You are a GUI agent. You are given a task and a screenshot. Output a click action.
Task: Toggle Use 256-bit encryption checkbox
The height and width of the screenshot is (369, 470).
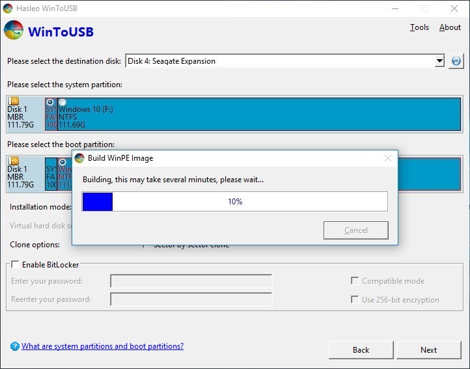[355, 299]
